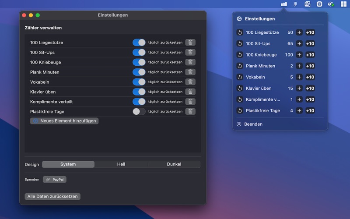Reset the 100 Kniebeuge counter in the popup

pos(240,55)
